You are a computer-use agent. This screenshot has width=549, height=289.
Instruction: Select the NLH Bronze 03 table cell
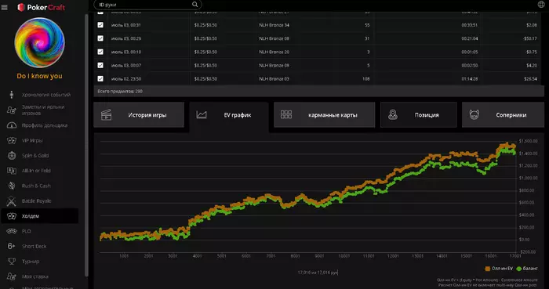coord(274,79)
